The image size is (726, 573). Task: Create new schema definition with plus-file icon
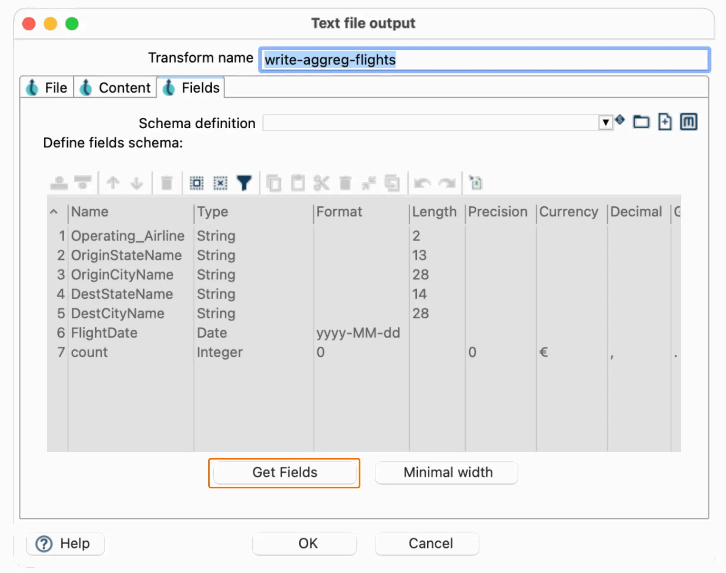point(665,122)
